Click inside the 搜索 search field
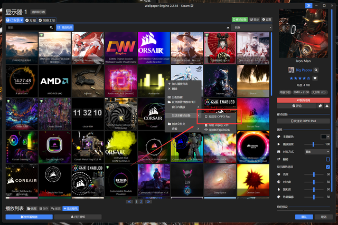The height and width of the screenshot is (225, 338). (x=26, y=26)
